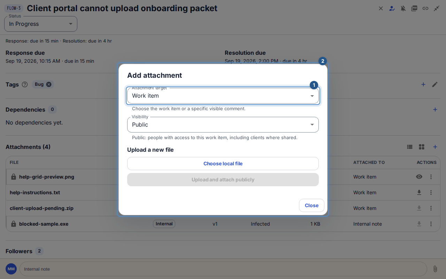Click the FLOW-3 item ID badge
The width and height of the screenshot is (446, 279).
[14, 8]
